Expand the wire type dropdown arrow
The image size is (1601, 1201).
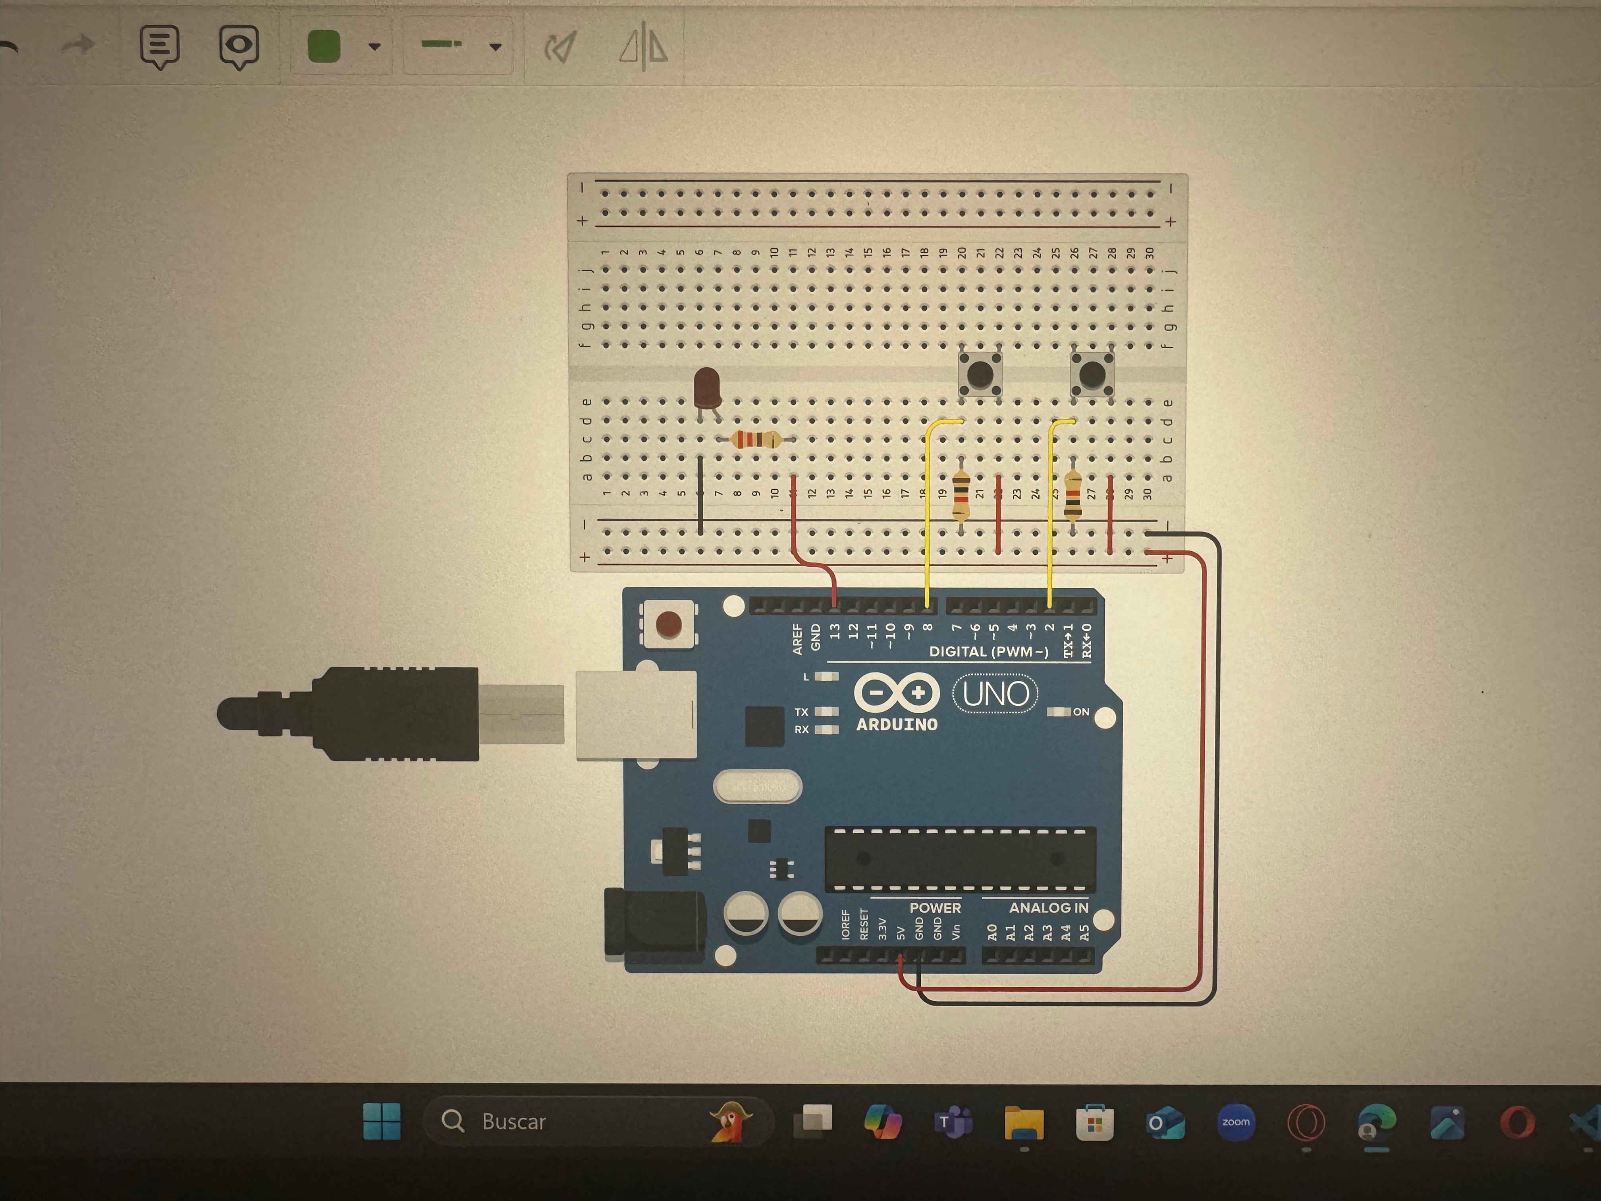pyautogui.click(x=496, y=47)
